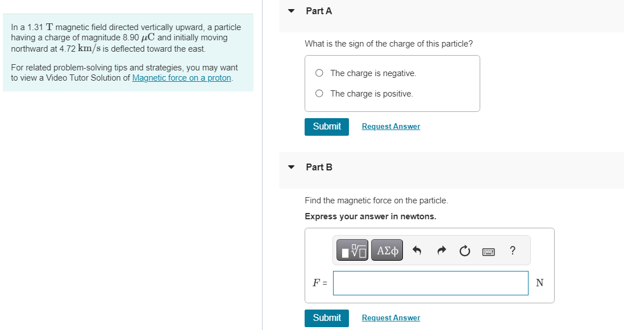624x330 pixels.
Task: Submit the Part A answer
Action: 327,126
